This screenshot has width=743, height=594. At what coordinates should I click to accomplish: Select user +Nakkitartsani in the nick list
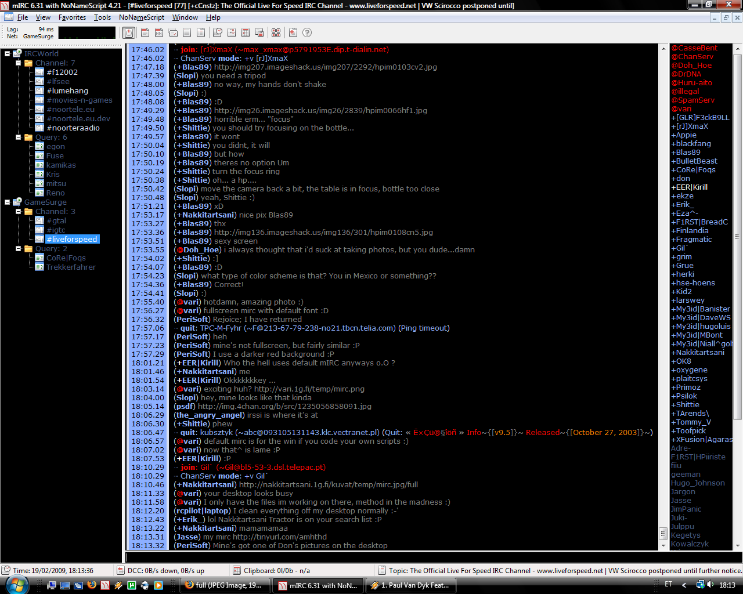[x=699, y=353]
